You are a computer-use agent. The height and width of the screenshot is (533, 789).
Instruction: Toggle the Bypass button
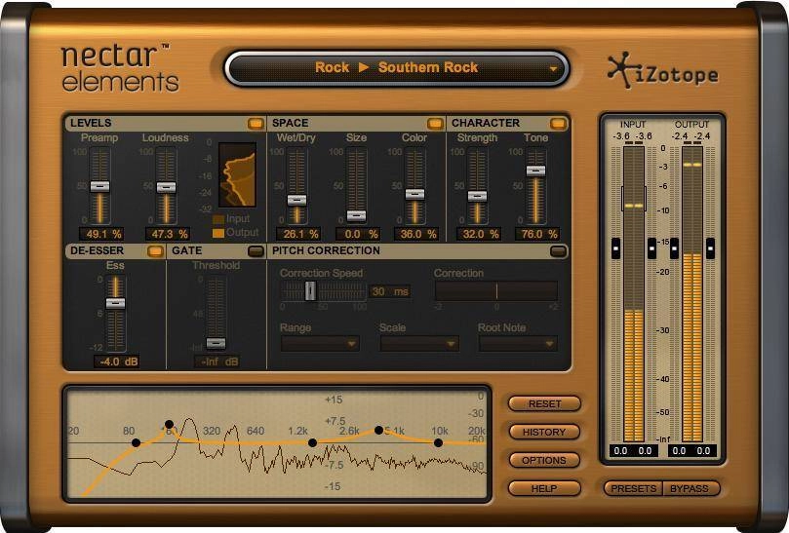pyautogui.click(x=690, y=488)
